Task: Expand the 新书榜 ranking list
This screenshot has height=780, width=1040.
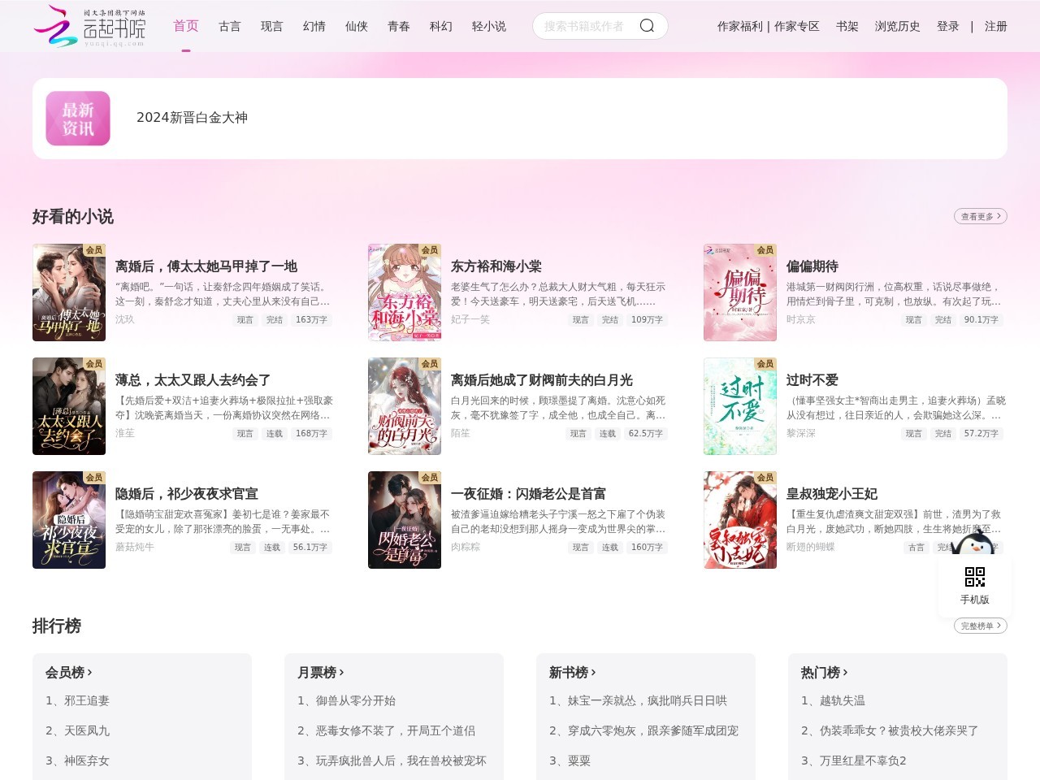Action: tap(573, 673)
